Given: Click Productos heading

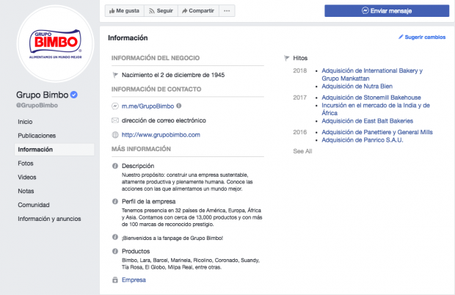Looking at the screenshot, I should coord(136,251).
